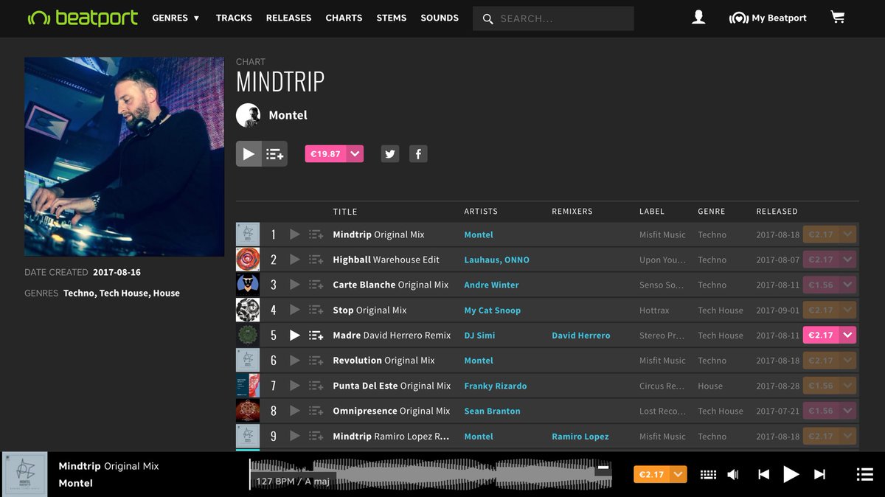Open the chart cover image of Montel

pos(124,156)
